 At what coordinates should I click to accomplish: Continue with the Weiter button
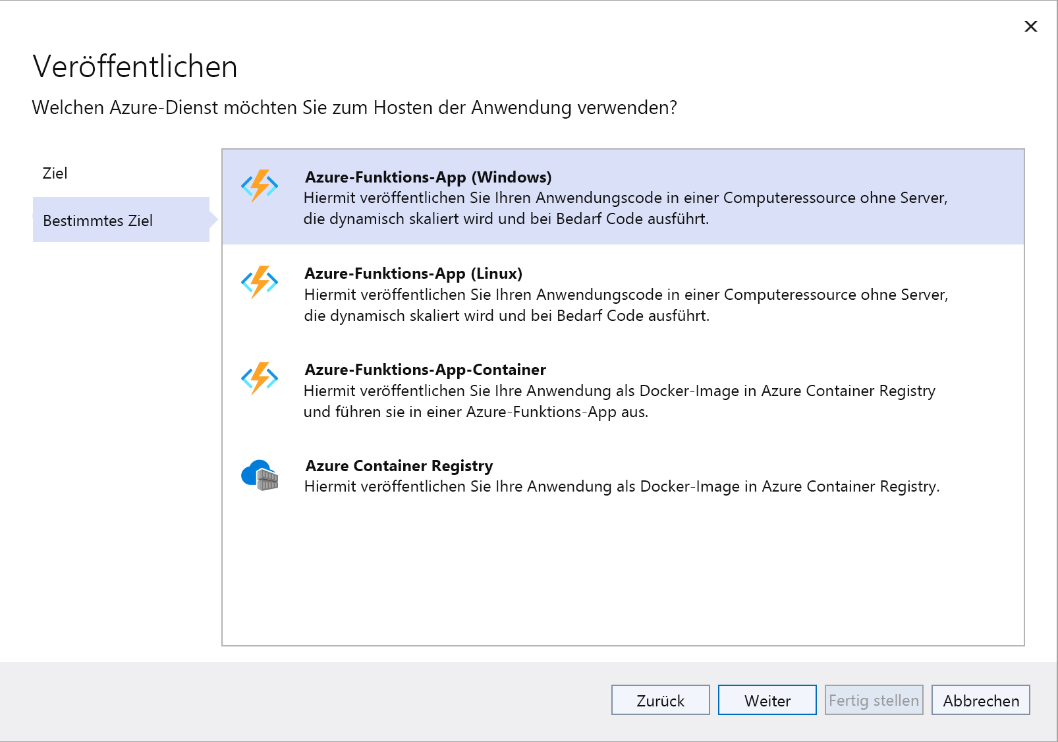(x=767, y=700)
